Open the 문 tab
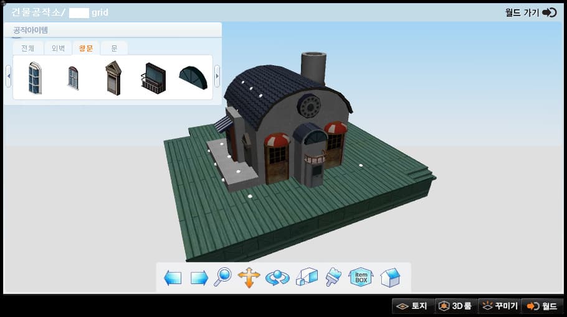Image resolution: width=567 pixels, height=317 pixels. (x=114, y=48)
